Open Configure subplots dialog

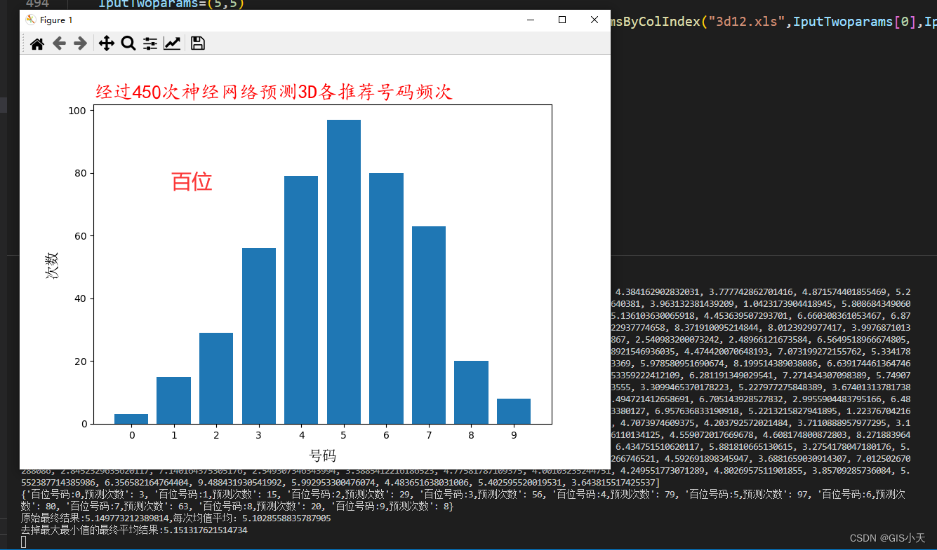(x=150, y=43)
